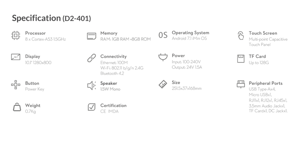The image size is (302, 146).
Task: Click the Speaker sound icon
Action: (x=92, y=85)
